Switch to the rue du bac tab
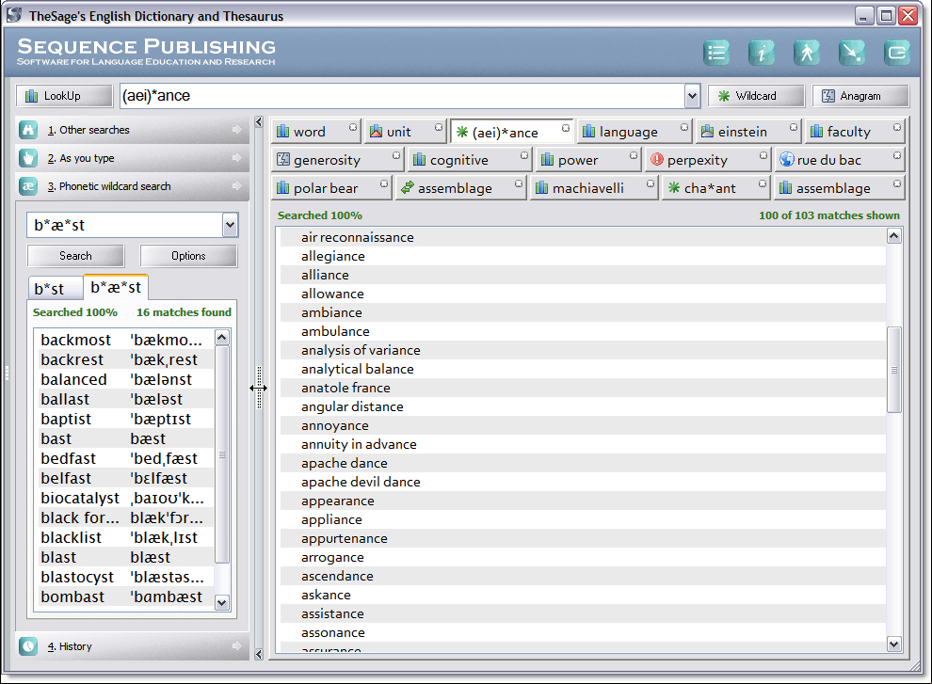This screenshot has height=684, width=932. (x=840, y=160)
